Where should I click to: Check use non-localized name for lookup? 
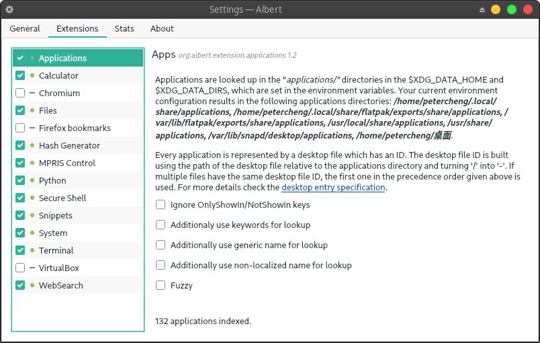pos(161,265)
